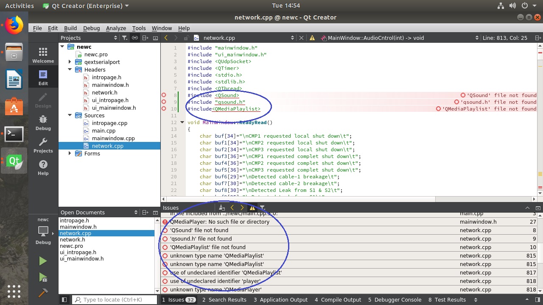The height and width of the screenshot is (305, 543).
Task: Split the Projects side panel
Action: click(145, 38)
